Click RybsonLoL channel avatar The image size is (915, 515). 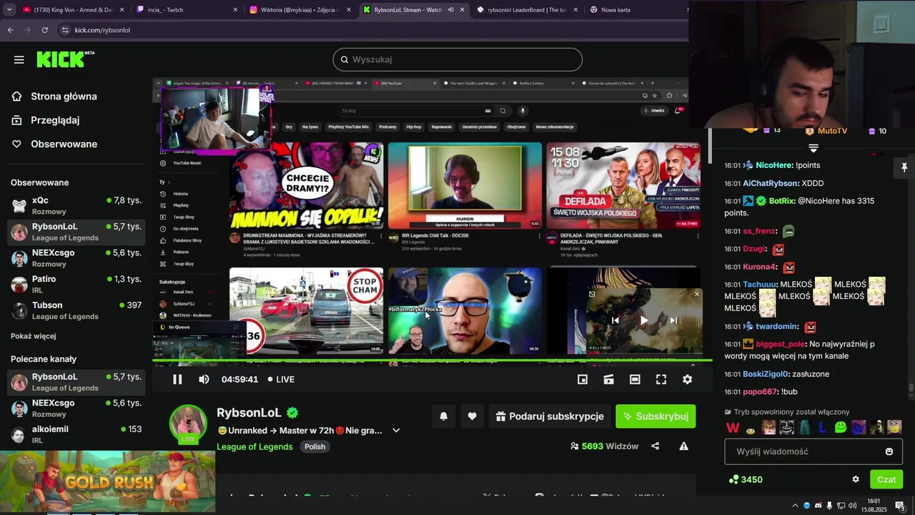coord(188,423)
